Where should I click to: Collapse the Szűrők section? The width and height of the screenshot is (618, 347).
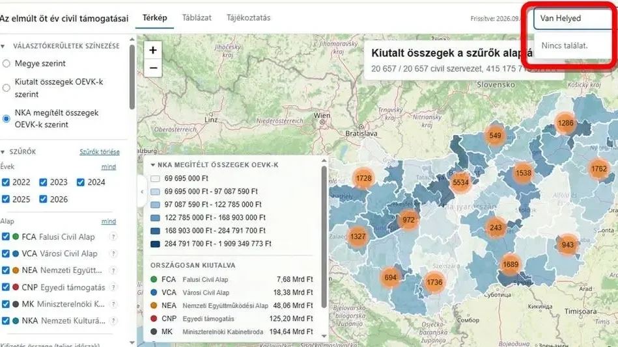point(3,152)
